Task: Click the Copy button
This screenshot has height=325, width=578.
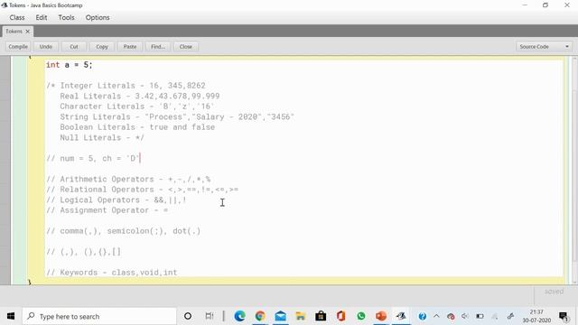Action: point(102,46)
